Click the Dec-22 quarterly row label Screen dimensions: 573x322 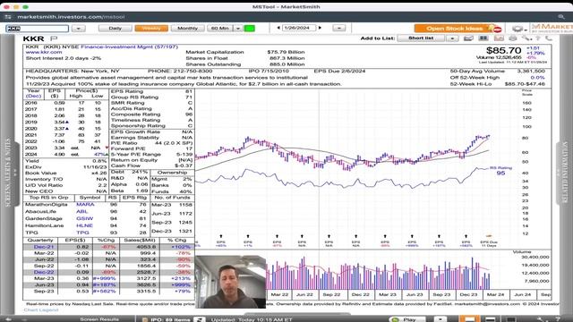pyautogui.click(x=44, y=272)
